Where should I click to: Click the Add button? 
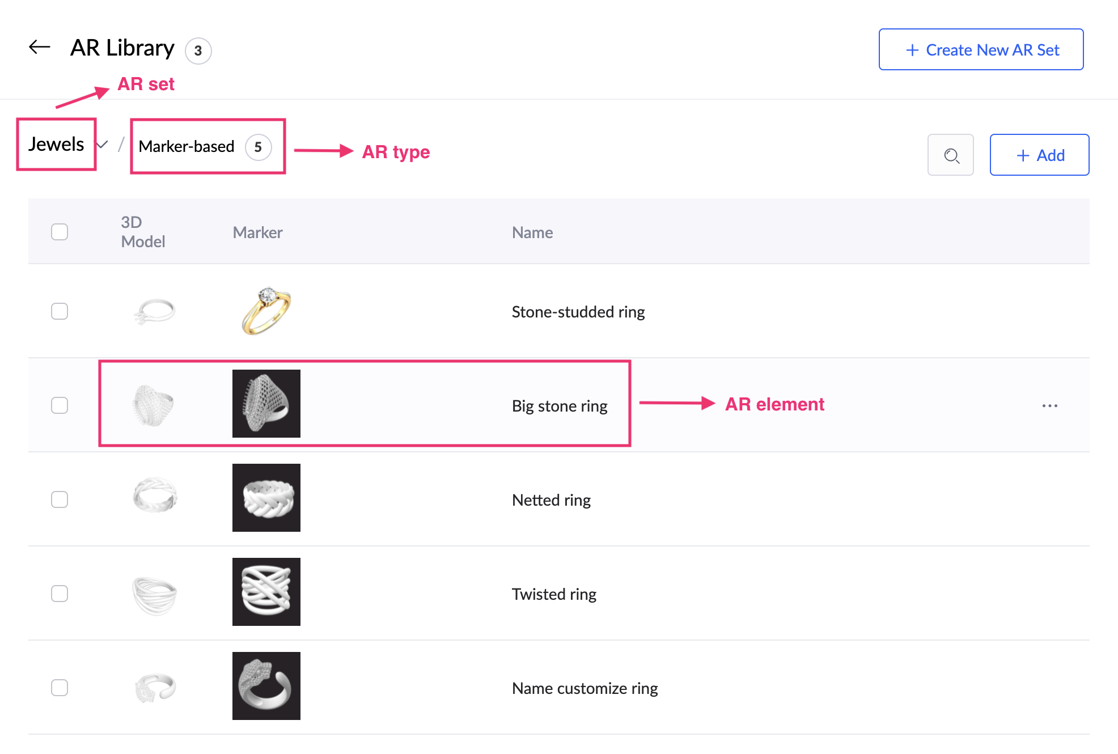1039,155
